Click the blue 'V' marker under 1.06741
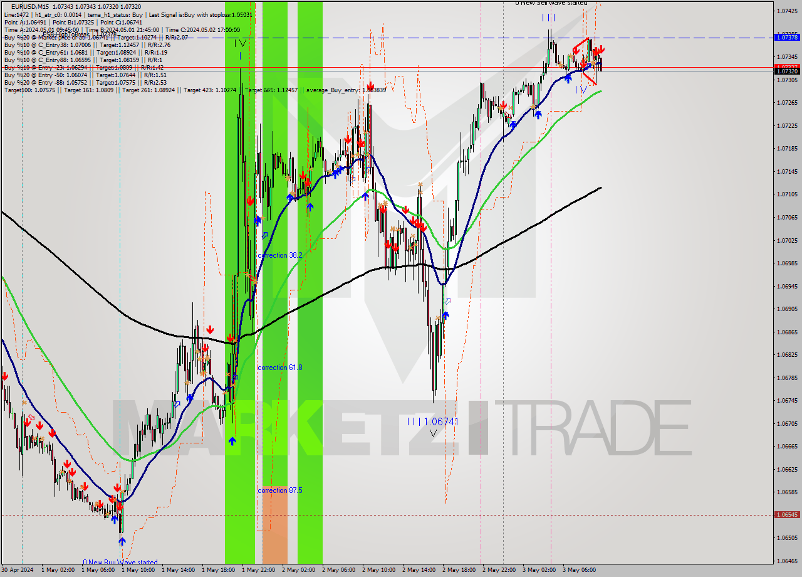The height and width of the screenshot is (577, 802). (433, 433)
